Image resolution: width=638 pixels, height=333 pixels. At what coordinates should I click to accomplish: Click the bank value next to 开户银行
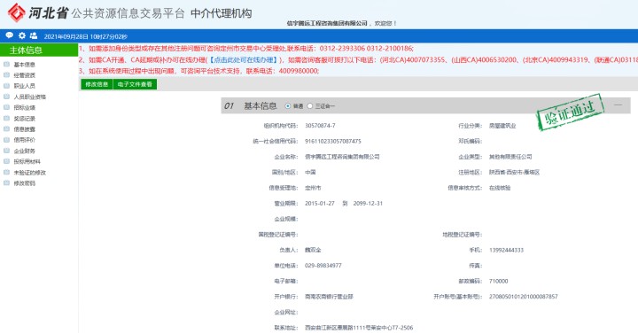(x=329, y=297)
